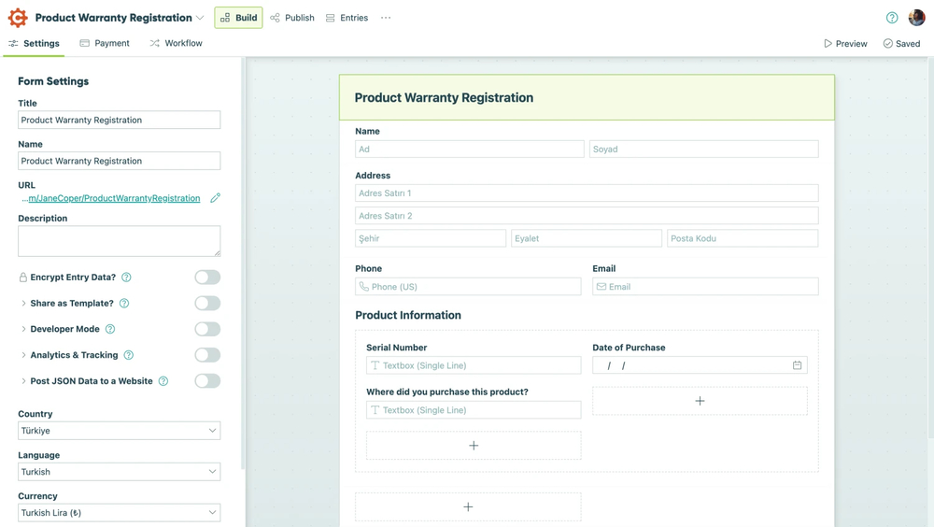Show help for Encrypt Entry Data
The height and width of the screenshot is (527, 934).
[x=126, y=278]
